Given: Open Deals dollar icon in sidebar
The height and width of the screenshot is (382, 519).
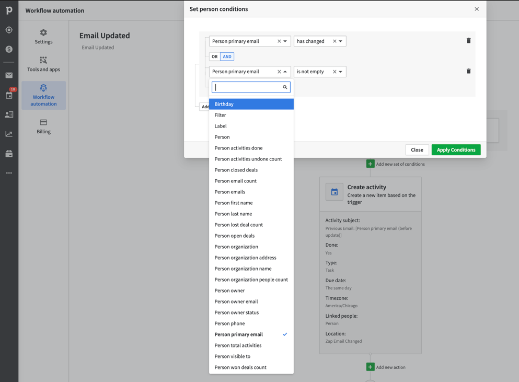Looking at the screenshot, I should point(9,49).
